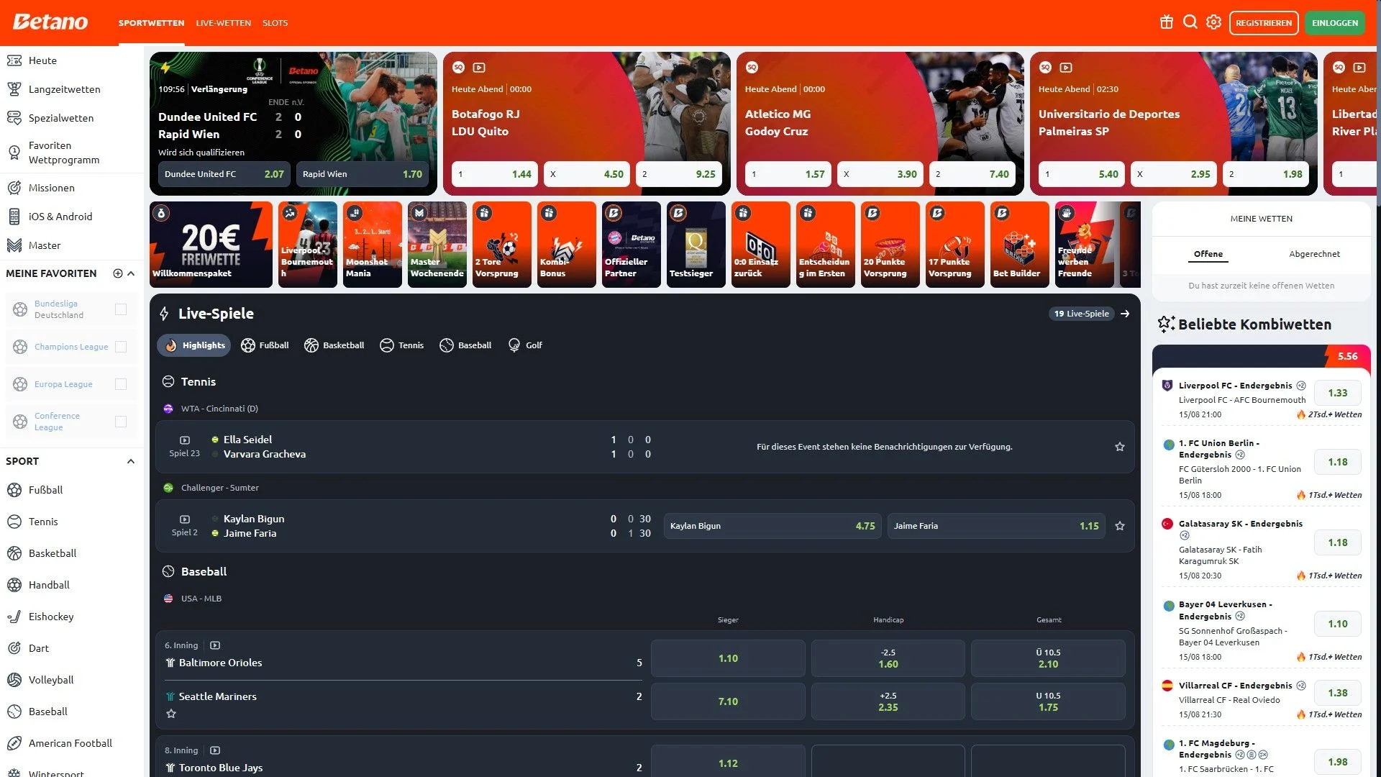Select the Basketball live filter

[x=334, y=345]
